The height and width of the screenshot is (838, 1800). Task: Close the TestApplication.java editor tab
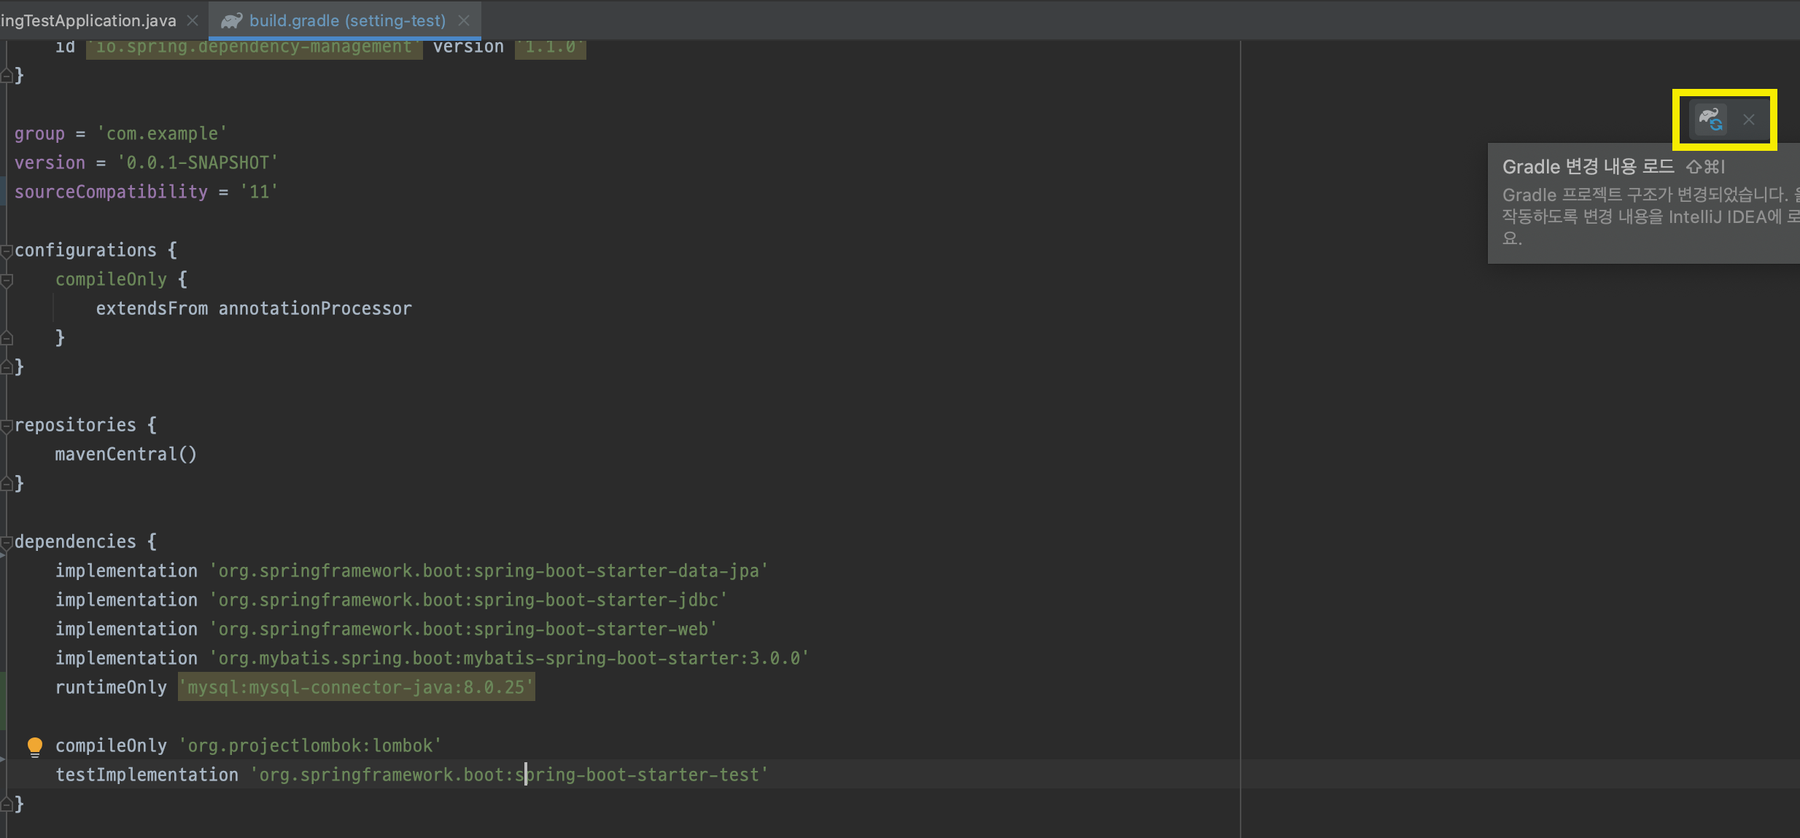193,20
